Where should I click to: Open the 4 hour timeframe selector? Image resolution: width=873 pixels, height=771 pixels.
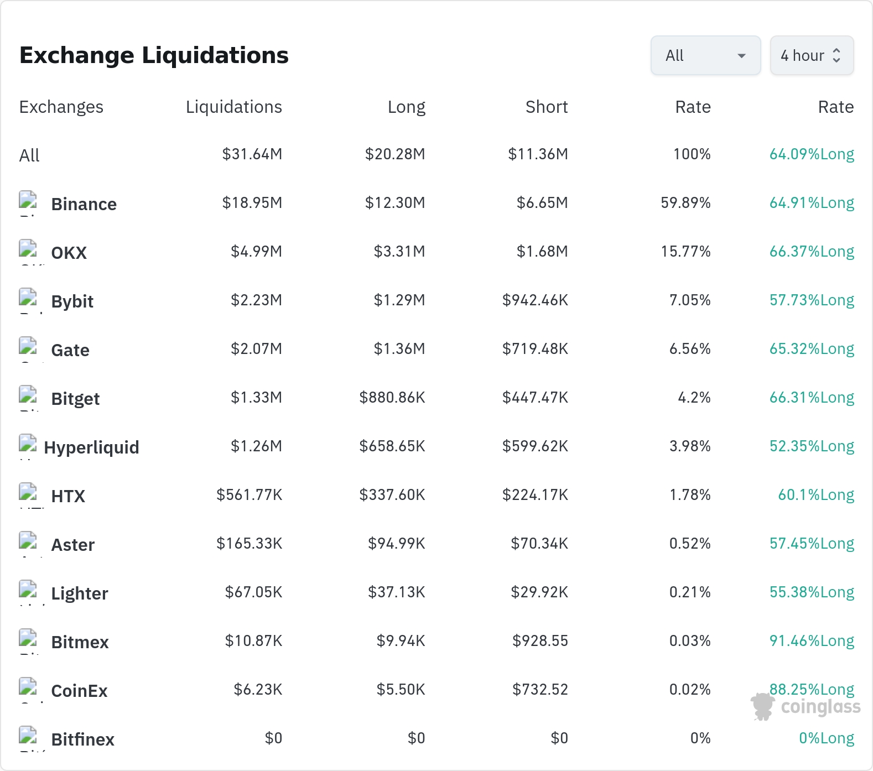point(812,55)
